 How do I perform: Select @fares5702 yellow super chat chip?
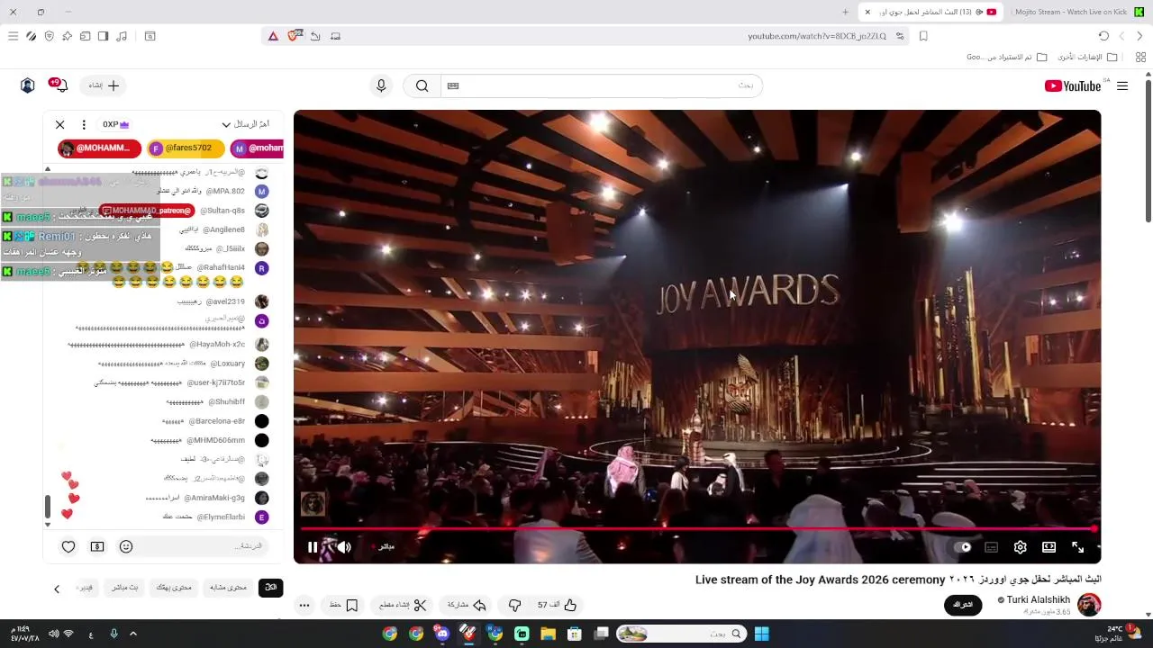pos(186,148)
